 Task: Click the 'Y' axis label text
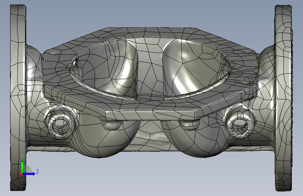tap(22, 157)
